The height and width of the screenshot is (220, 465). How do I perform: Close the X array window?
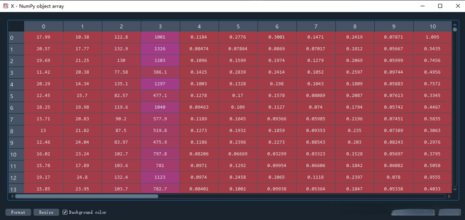click(x=457, y=6)
